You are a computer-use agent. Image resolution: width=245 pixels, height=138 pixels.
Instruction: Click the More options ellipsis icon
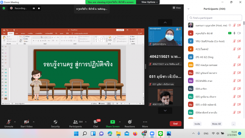145,122
